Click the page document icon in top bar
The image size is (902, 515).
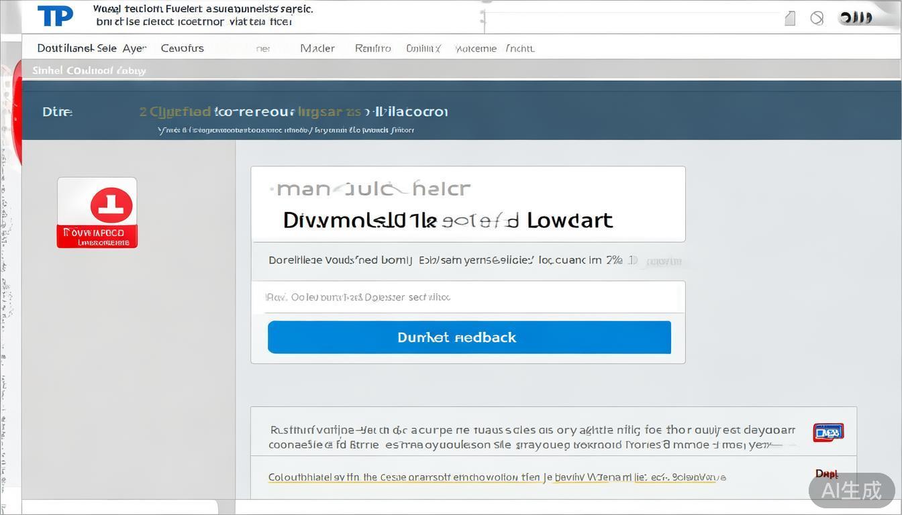790,18
